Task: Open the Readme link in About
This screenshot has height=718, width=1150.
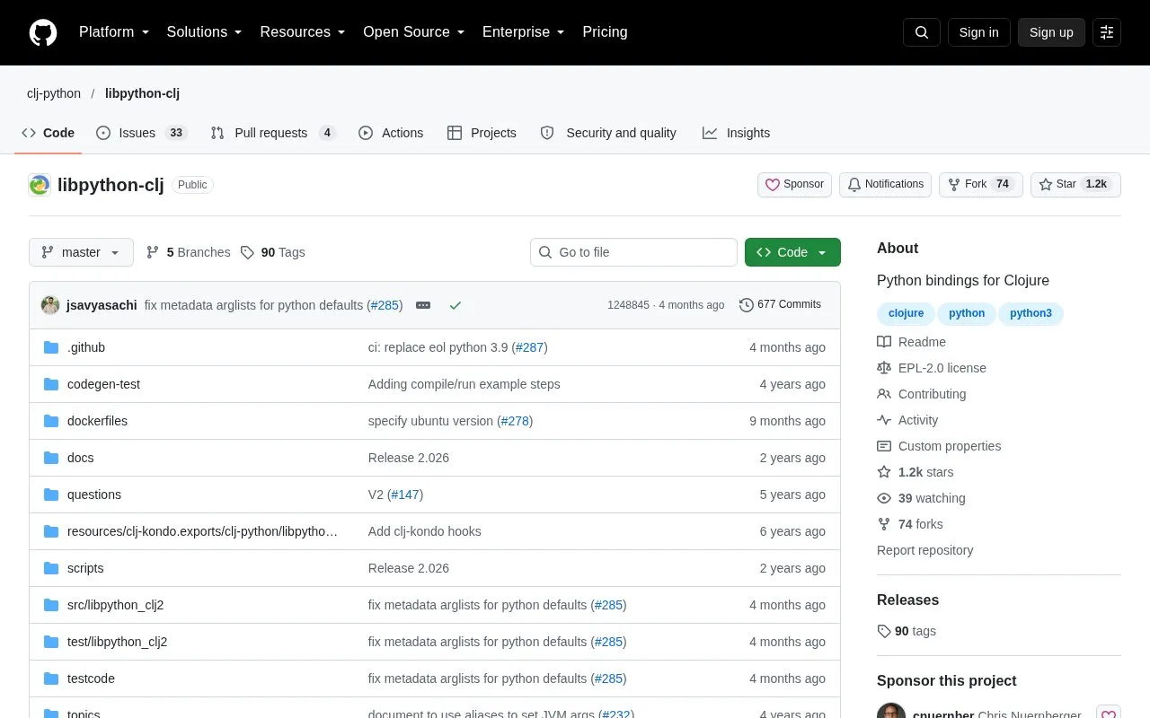Action: point(911,342)
